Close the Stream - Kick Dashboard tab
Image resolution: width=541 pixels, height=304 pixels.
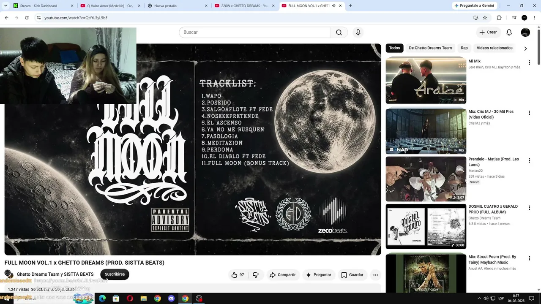pyautogui.click(x=72, y=6)
